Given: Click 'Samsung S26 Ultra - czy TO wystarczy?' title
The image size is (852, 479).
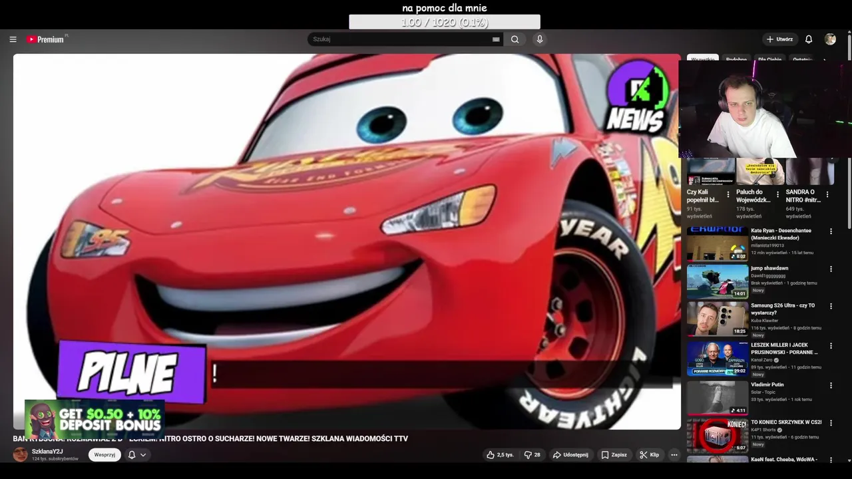Looking at the screenshot, I should point(783,309).
